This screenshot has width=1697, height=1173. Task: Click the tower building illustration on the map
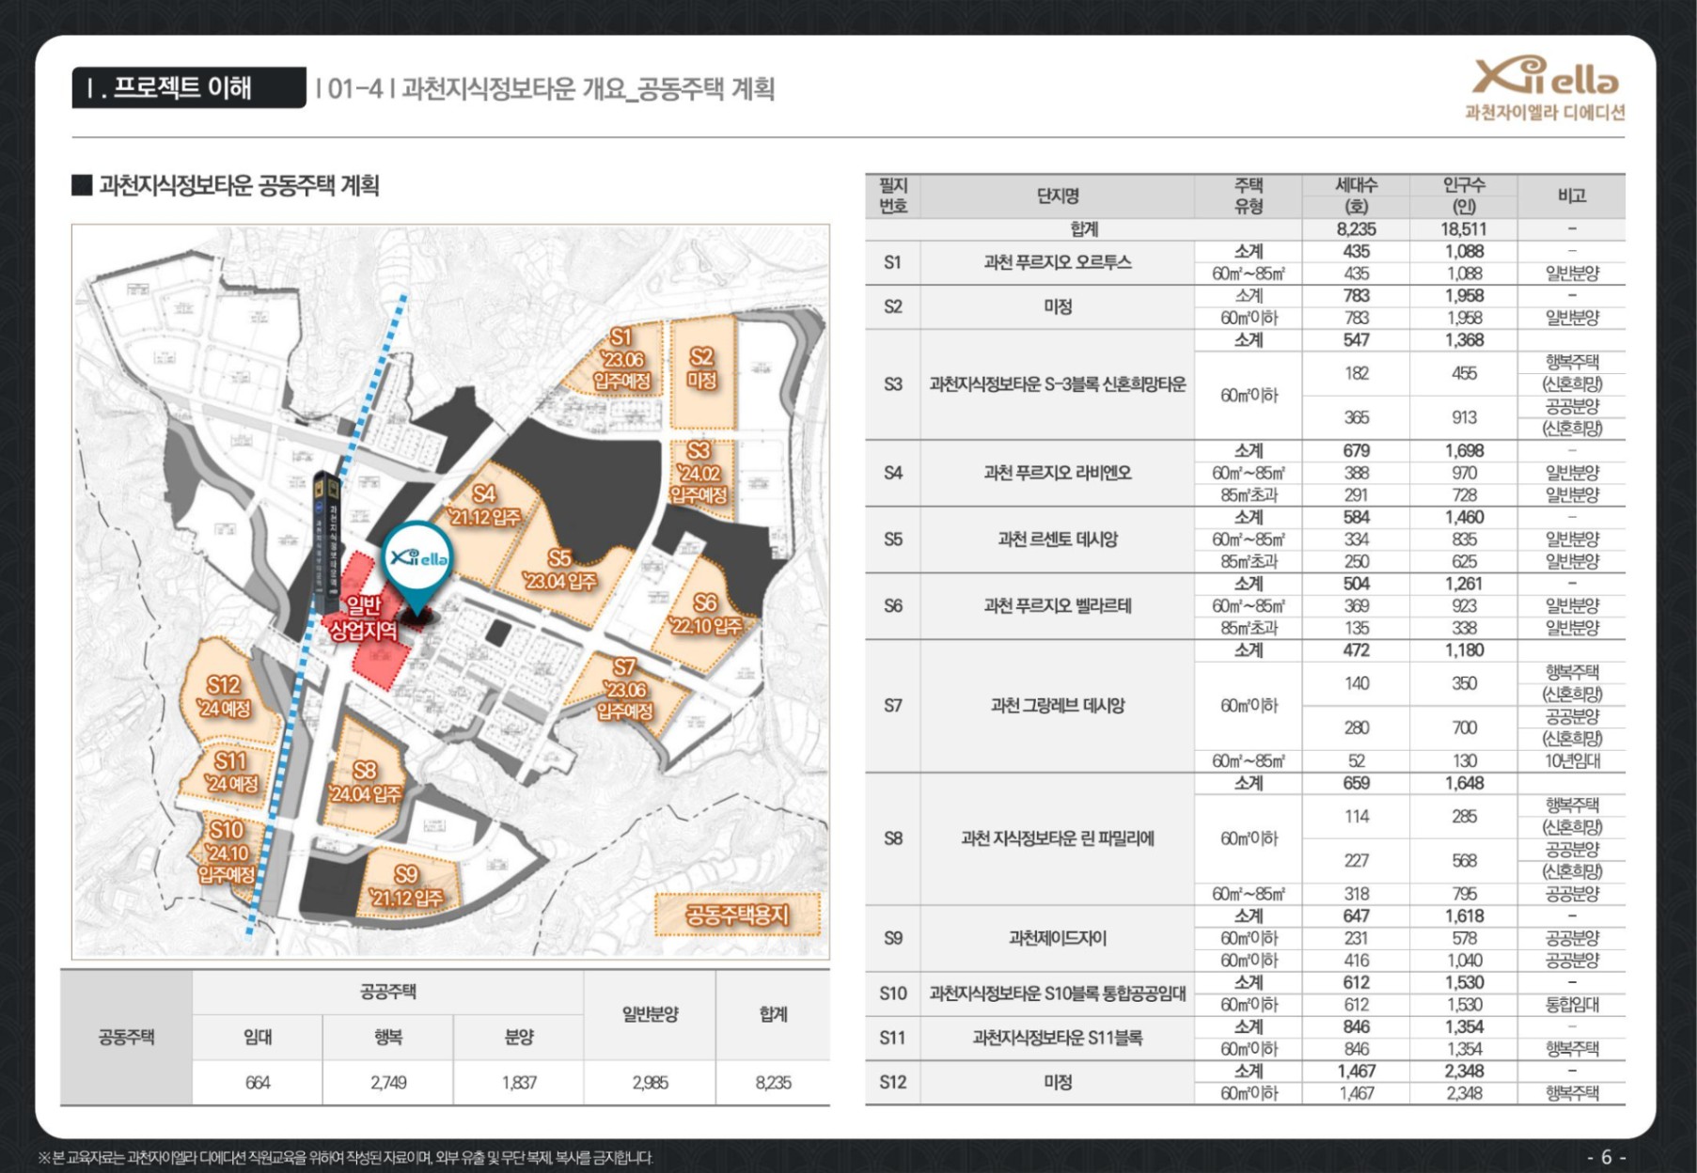[x=326, y=542]
